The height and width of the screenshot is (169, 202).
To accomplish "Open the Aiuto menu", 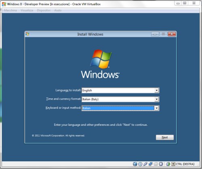I will (x=58, y=10).
